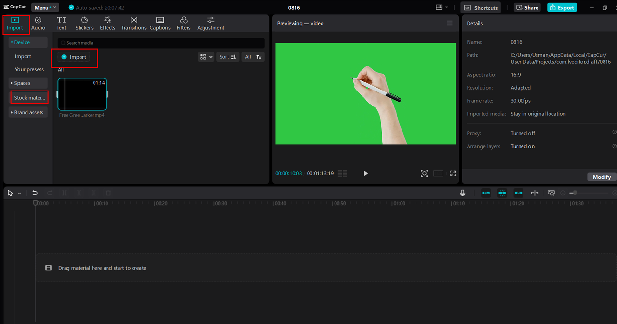Click the Share button
Viewport: 617px width, 324px height.
(x=527, y=8)
